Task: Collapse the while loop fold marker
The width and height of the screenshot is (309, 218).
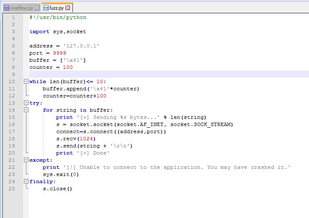Action: (x=26, y=81)
